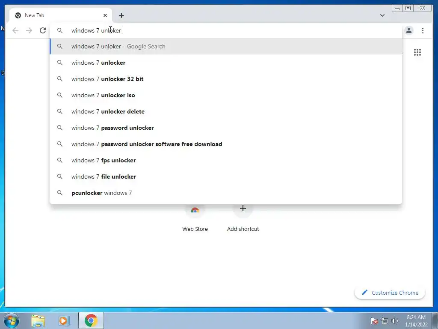The height and width of the screenshot is (329, 438).
Task: Open the volume speaker tray icon
Action: tap(395, 321)
